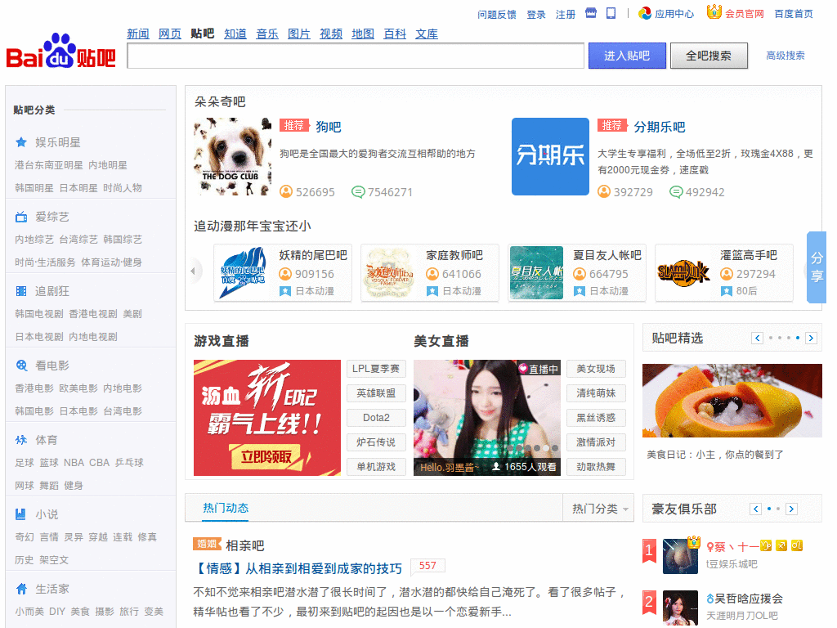This screenshot has height=628, width=837.
Task: Switch to 知道 search tab
Action: [x=235, y=34]
